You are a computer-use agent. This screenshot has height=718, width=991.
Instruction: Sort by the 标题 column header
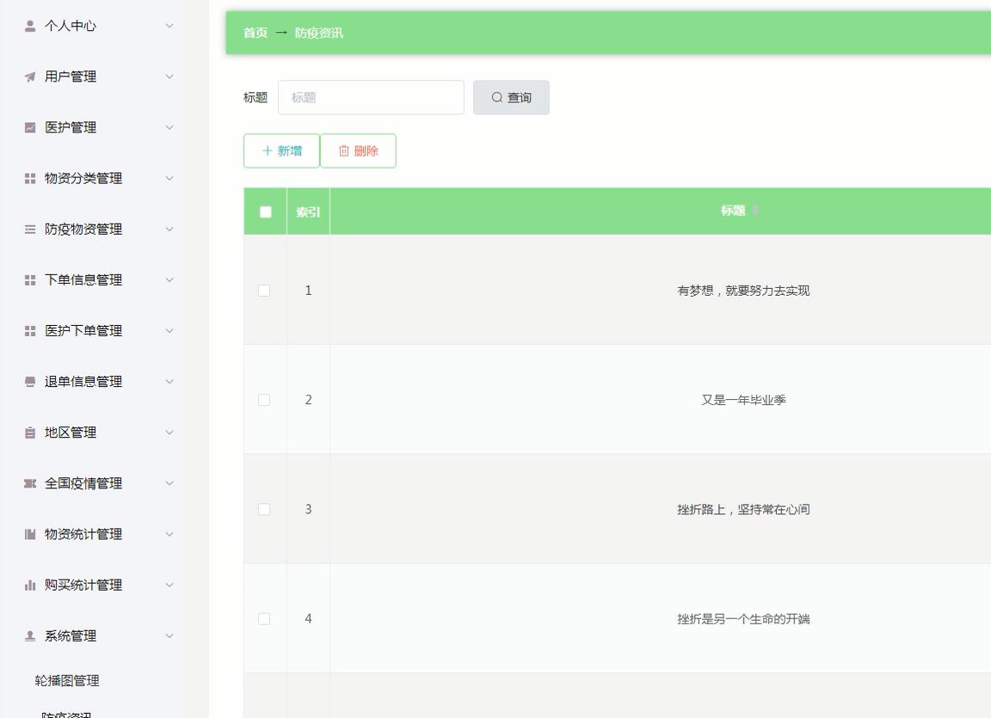click(x=733, y=211)
